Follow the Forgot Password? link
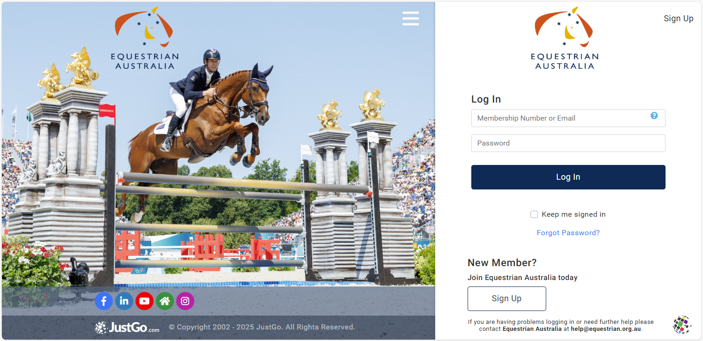Viewport: 703px width, 341px height. click(568, 233)
